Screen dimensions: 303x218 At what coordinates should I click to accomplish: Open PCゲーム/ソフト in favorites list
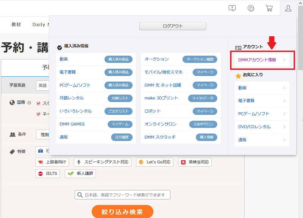262,114
